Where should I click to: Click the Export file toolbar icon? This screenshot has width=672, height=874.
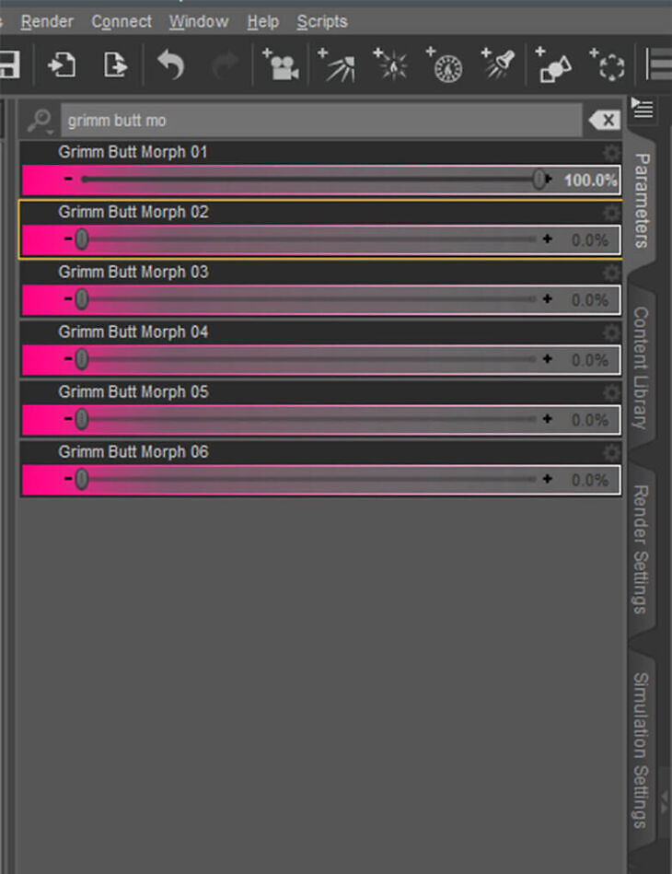pyautogui.click(x=115, y=65)
